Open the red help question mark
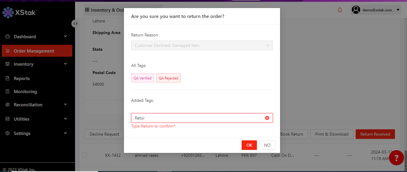This screenshot has height=172, width=407. 396,158
